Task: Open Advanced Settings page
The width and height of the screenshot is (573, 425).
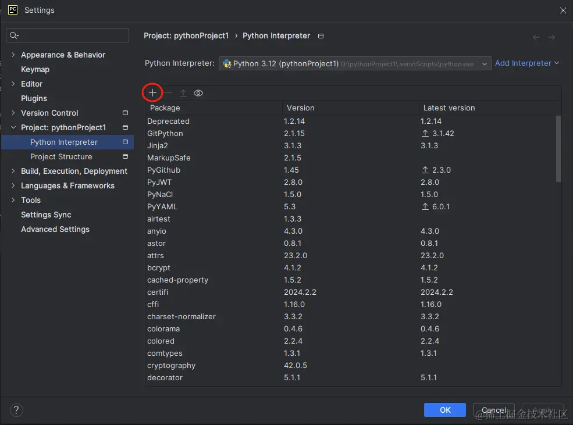Action: tap(55, 229)
